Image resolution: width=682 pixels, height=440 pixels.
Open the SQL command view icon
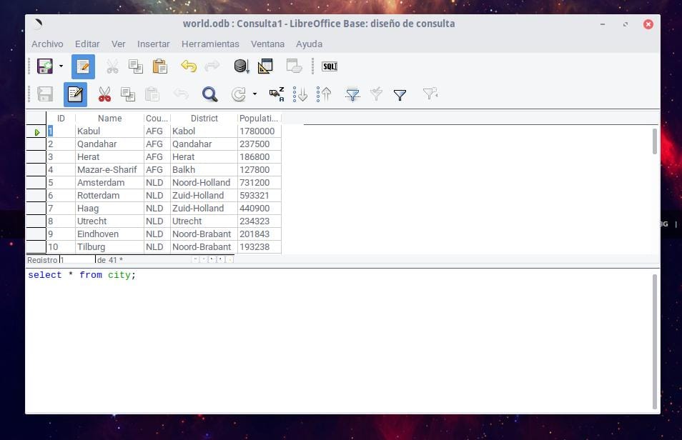click(329, 66)
